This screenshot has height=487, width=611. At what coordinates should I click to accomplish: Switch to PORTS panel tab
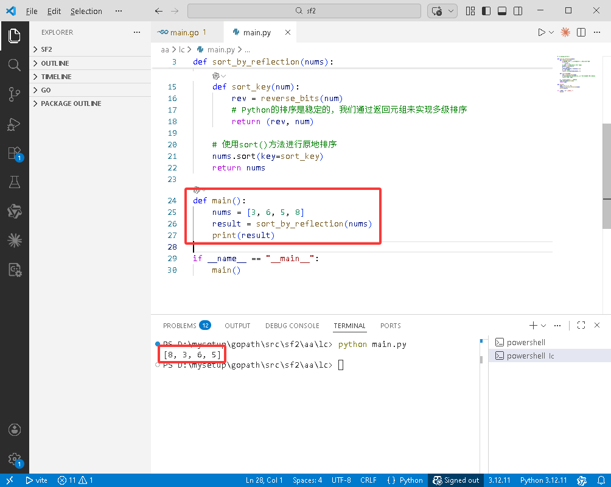tap(391, 326)
